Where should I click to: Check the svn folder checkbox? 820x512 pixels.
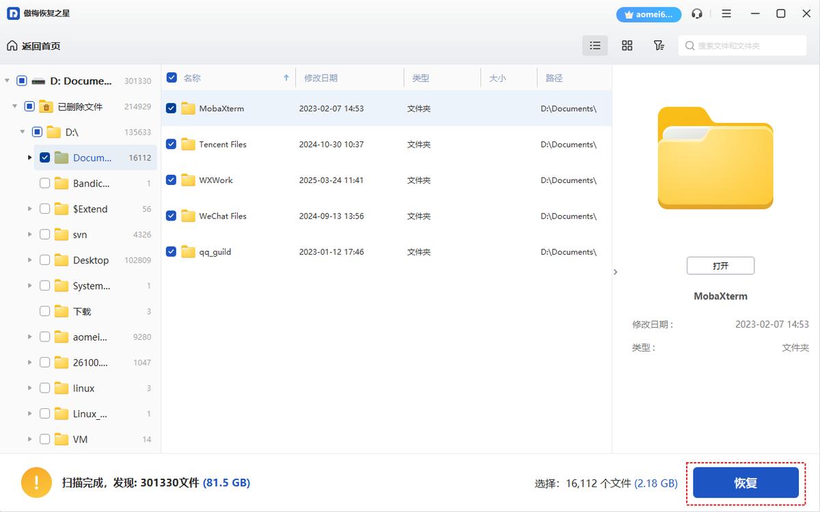coord(44,234)
